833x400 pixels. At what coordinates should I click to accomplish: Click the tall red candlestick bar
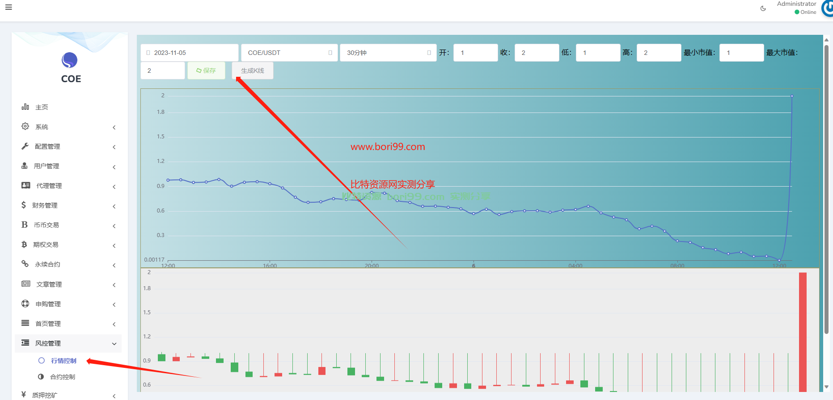[x=803, y=332]
